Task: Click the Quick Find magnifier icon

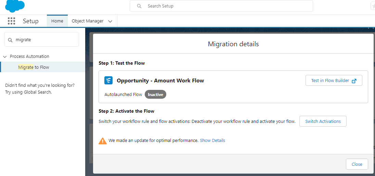Action: (x=10, y=40)
